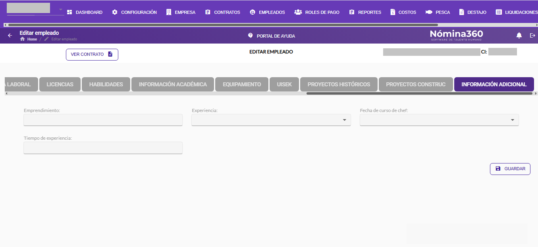This screenshot has height=247, width=538.
Task: Switch to the EQUIPAMIENTO tab
Action: tap(242, 84)
